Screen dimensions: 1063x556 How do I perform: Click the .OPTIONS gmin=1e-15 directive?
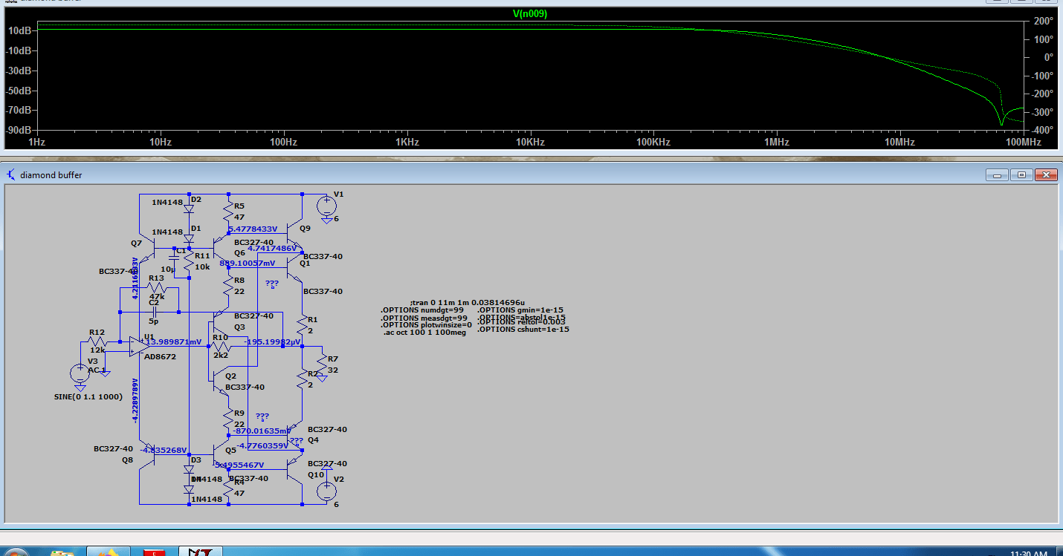(x=520, y=310)
